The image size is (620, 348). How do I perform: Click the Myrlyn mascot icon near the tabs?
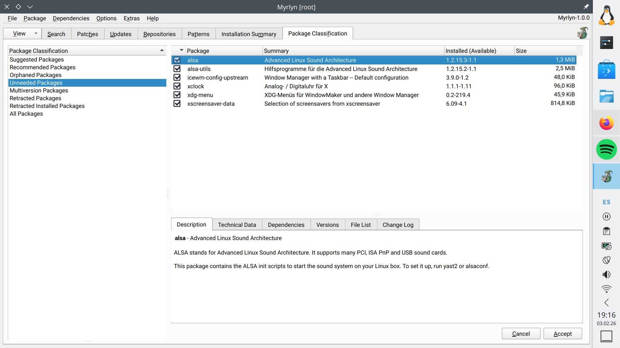[583, 33]
